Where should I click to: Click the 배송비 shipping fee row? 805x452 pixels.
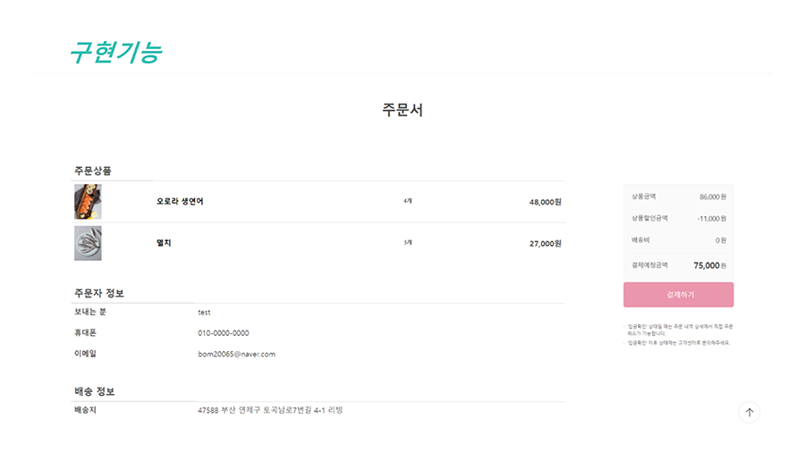(x=678, y=239)
